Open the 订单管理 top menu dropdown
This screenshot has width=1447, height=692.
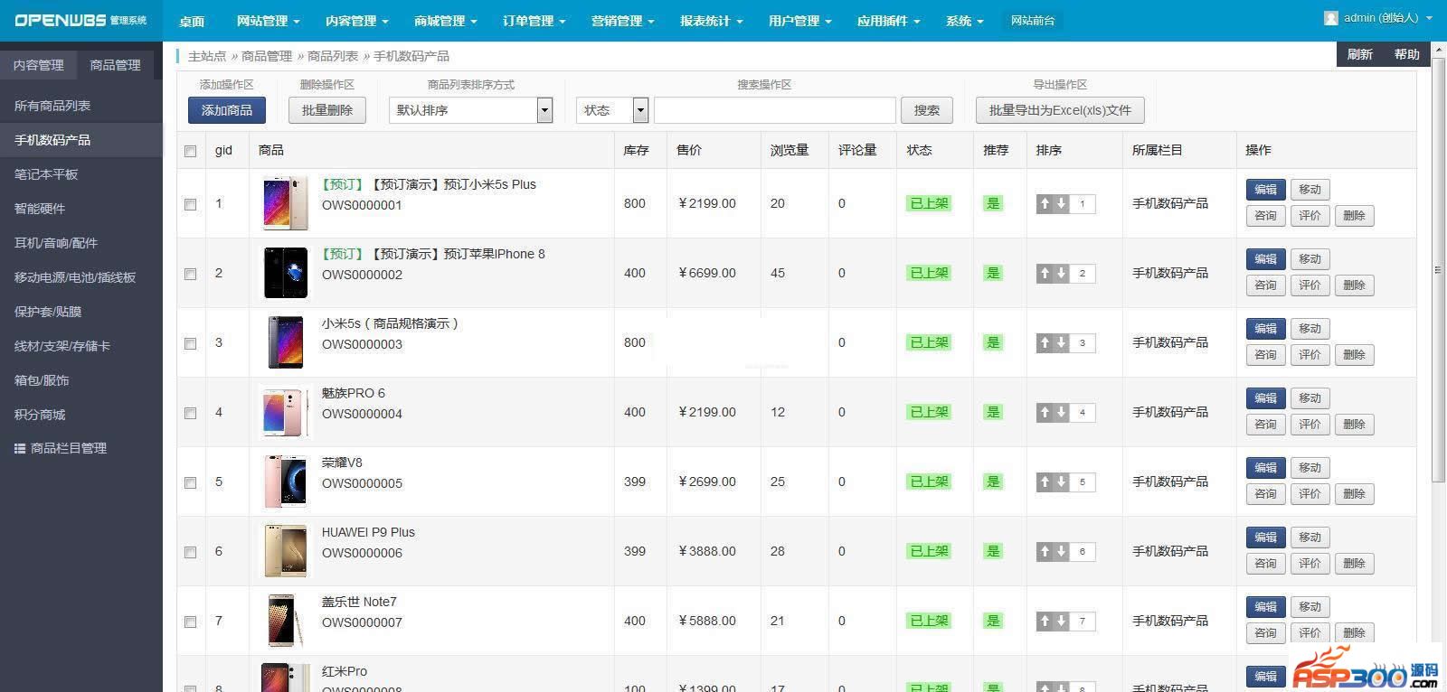pyautogui.click(x=534, y=21)
